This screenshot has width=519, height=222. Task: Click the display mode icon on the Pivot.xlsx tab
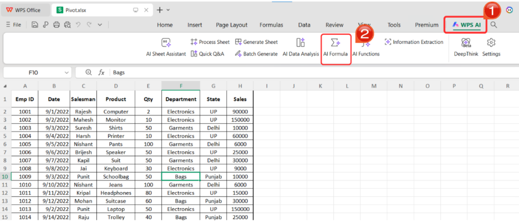click(x=135, y=11)
